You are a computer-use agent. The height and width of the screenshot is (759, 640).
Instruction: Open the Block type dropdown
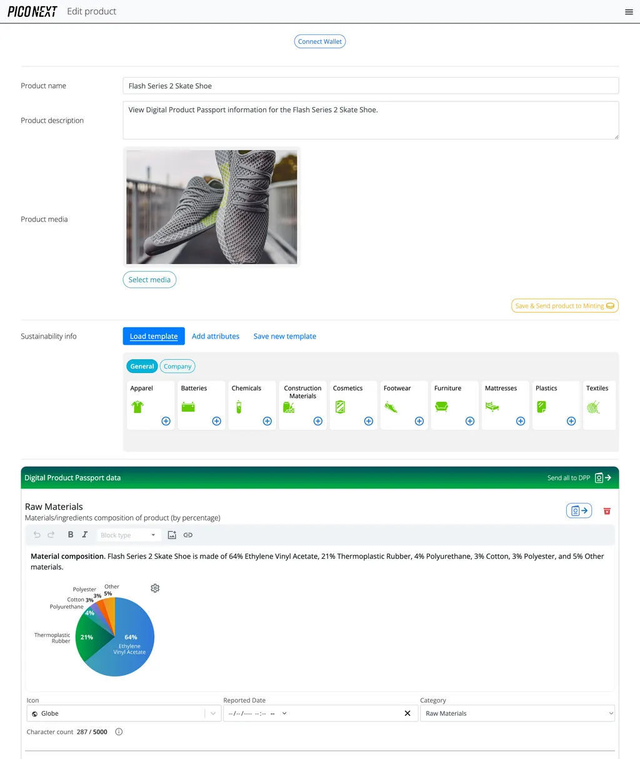tap(128, 534)
